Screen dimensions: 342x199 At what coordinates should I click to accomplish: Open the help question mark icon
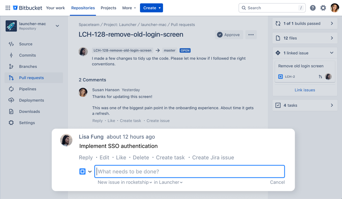pos(313,8)
